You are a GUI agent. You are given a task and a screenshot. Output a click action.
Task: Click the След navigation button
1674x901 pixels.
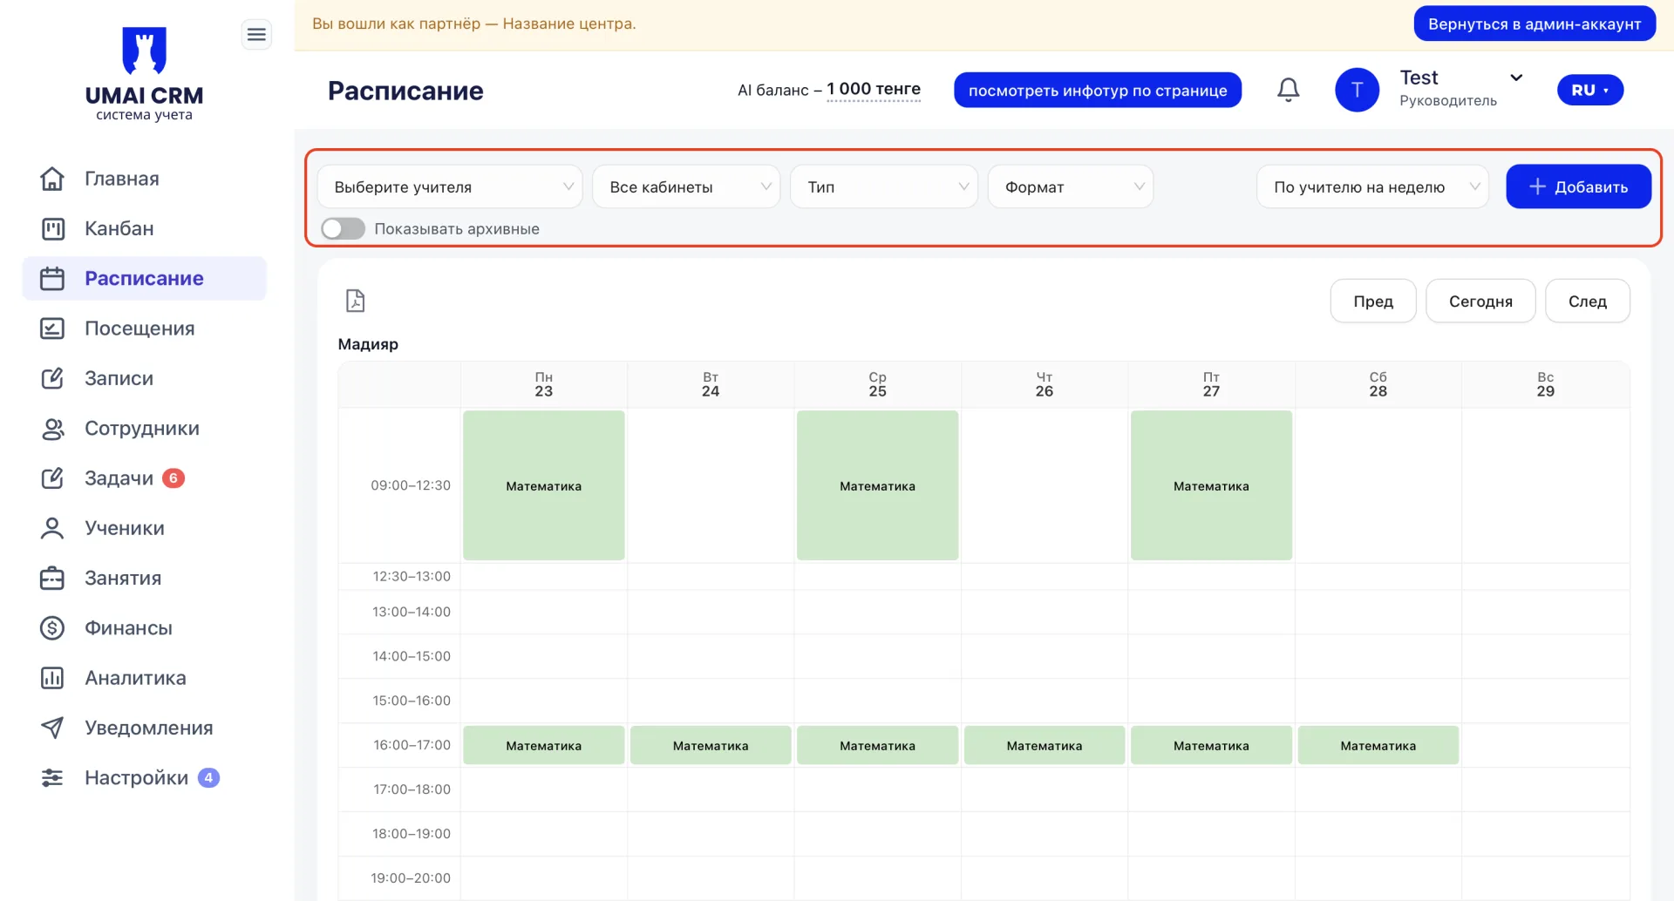point(1588,301)
